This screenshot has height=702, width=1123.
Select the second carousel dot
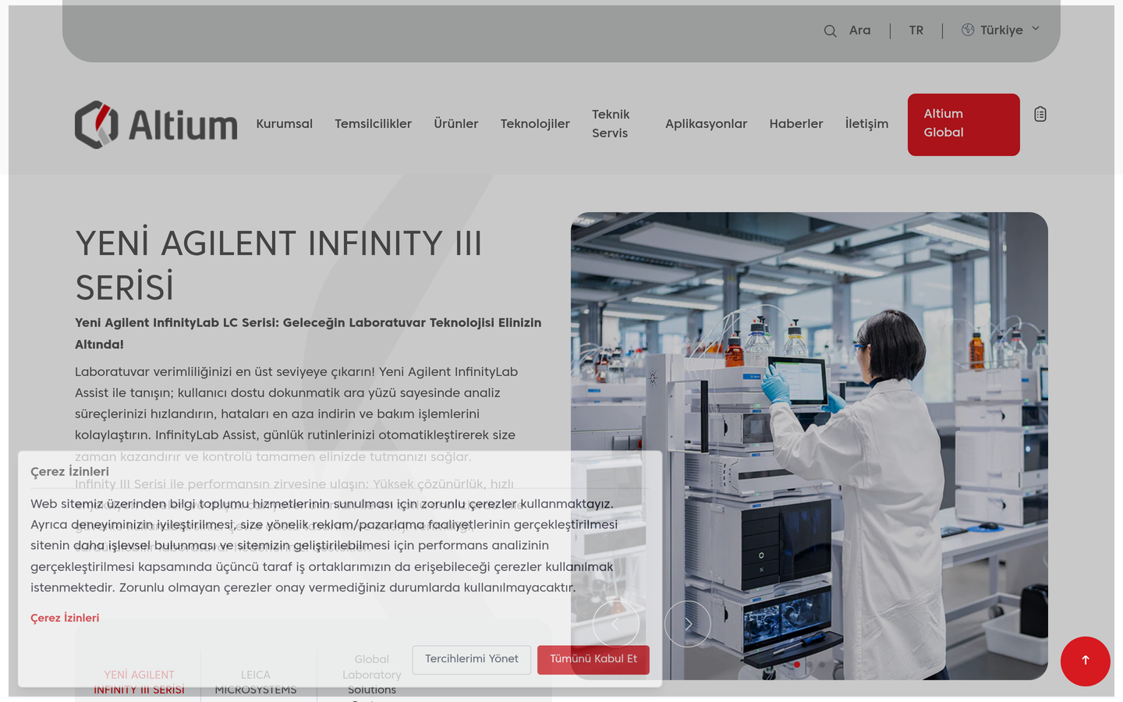coord(809,665)
